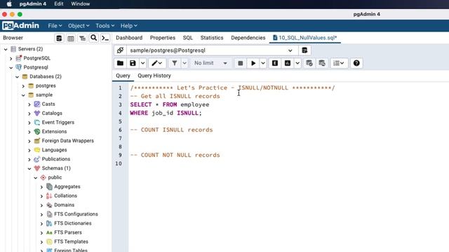Click the Stop query button

click(241, 63)
